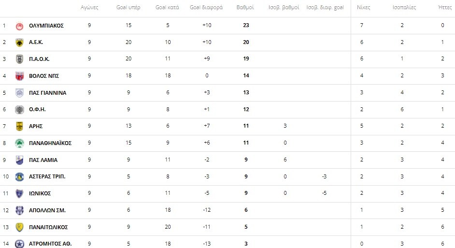The width and height of the screenshot is (455, 248).
Task: Click the Goal υπέρ column header
Action: point(128,8)
